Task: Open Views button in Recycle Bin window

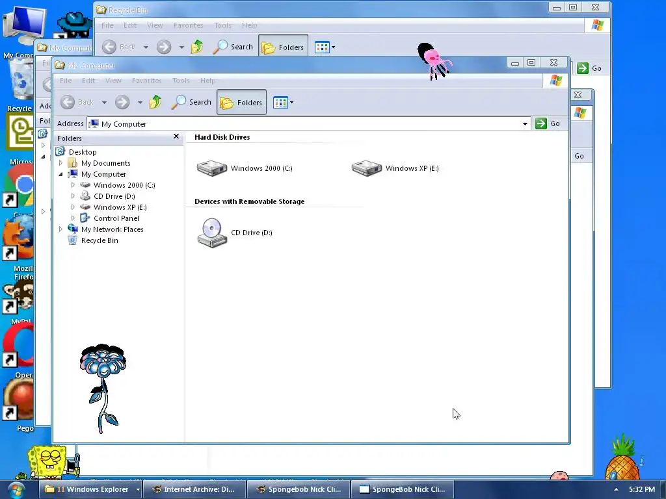Action: click(322, 47)
